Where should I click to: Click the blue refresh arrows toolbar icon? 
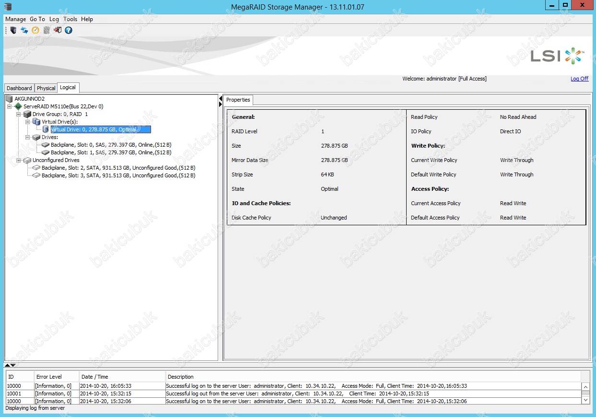pos(24,30)
